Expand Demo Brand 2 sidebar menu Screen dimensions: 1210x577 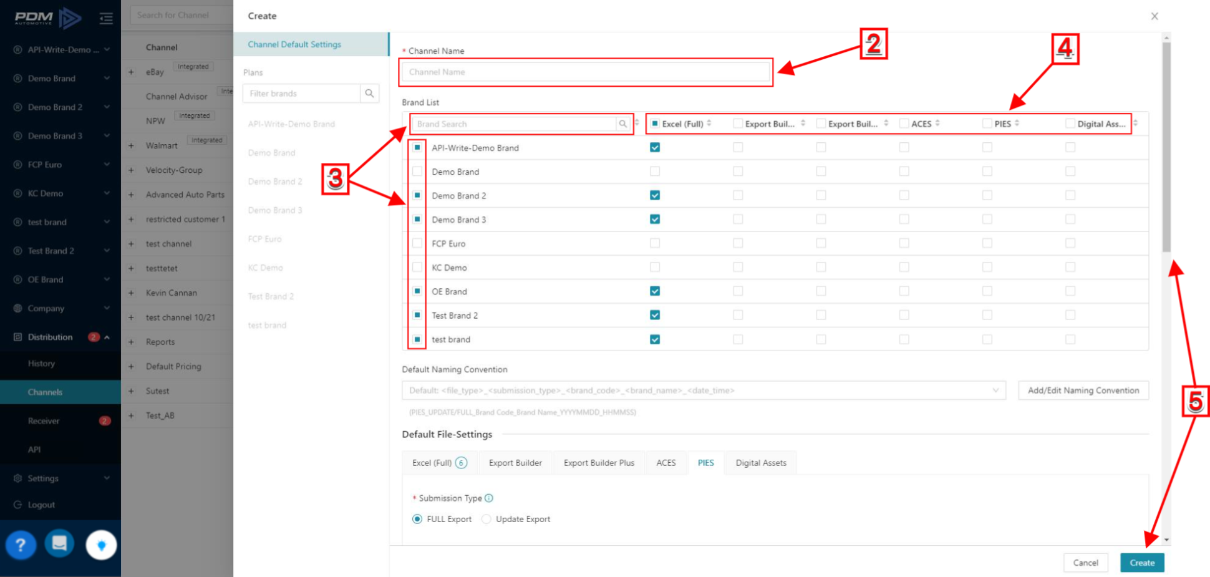point(107,107)
